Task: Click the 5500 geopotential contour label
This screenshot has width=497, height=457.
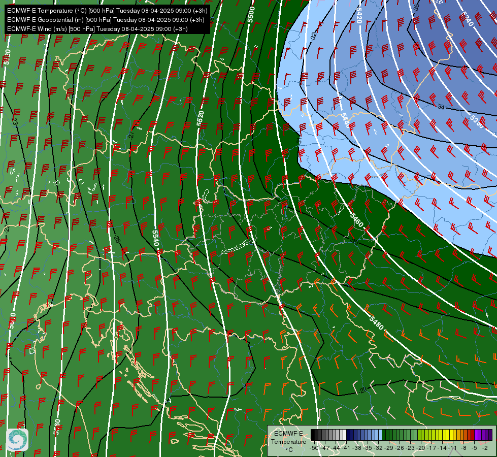Action: tap(251, 15)
